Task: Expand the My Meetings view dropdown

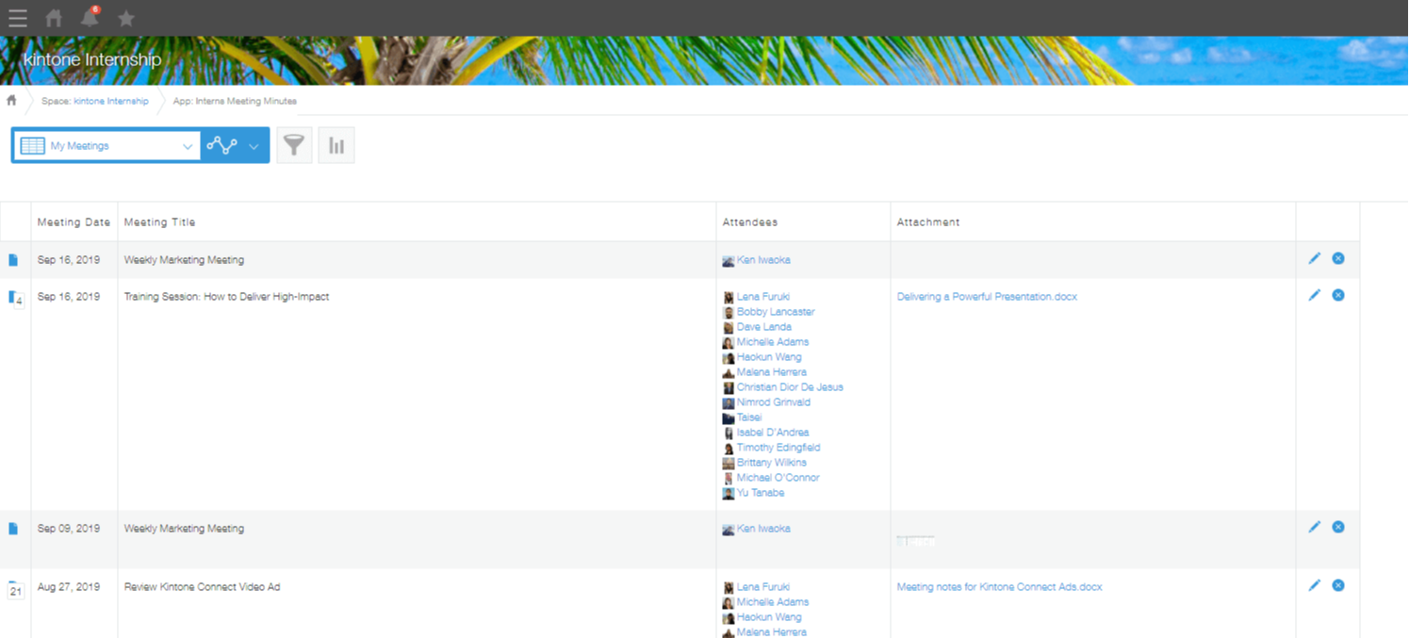Action: coord(187,146)
